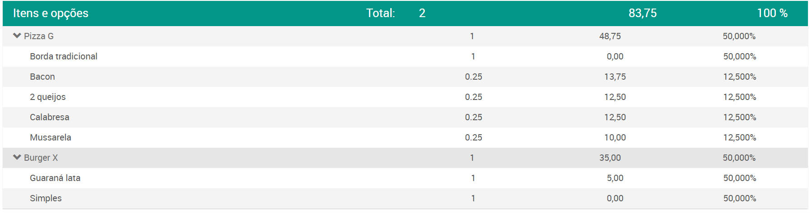Click the Mussarela price 10,00

click(x=615, y=137)
